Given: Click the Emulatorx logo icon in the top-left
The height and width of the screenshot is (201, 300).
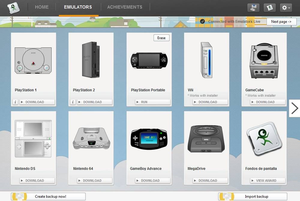Looking at the screenshot, I should (13, 7).
